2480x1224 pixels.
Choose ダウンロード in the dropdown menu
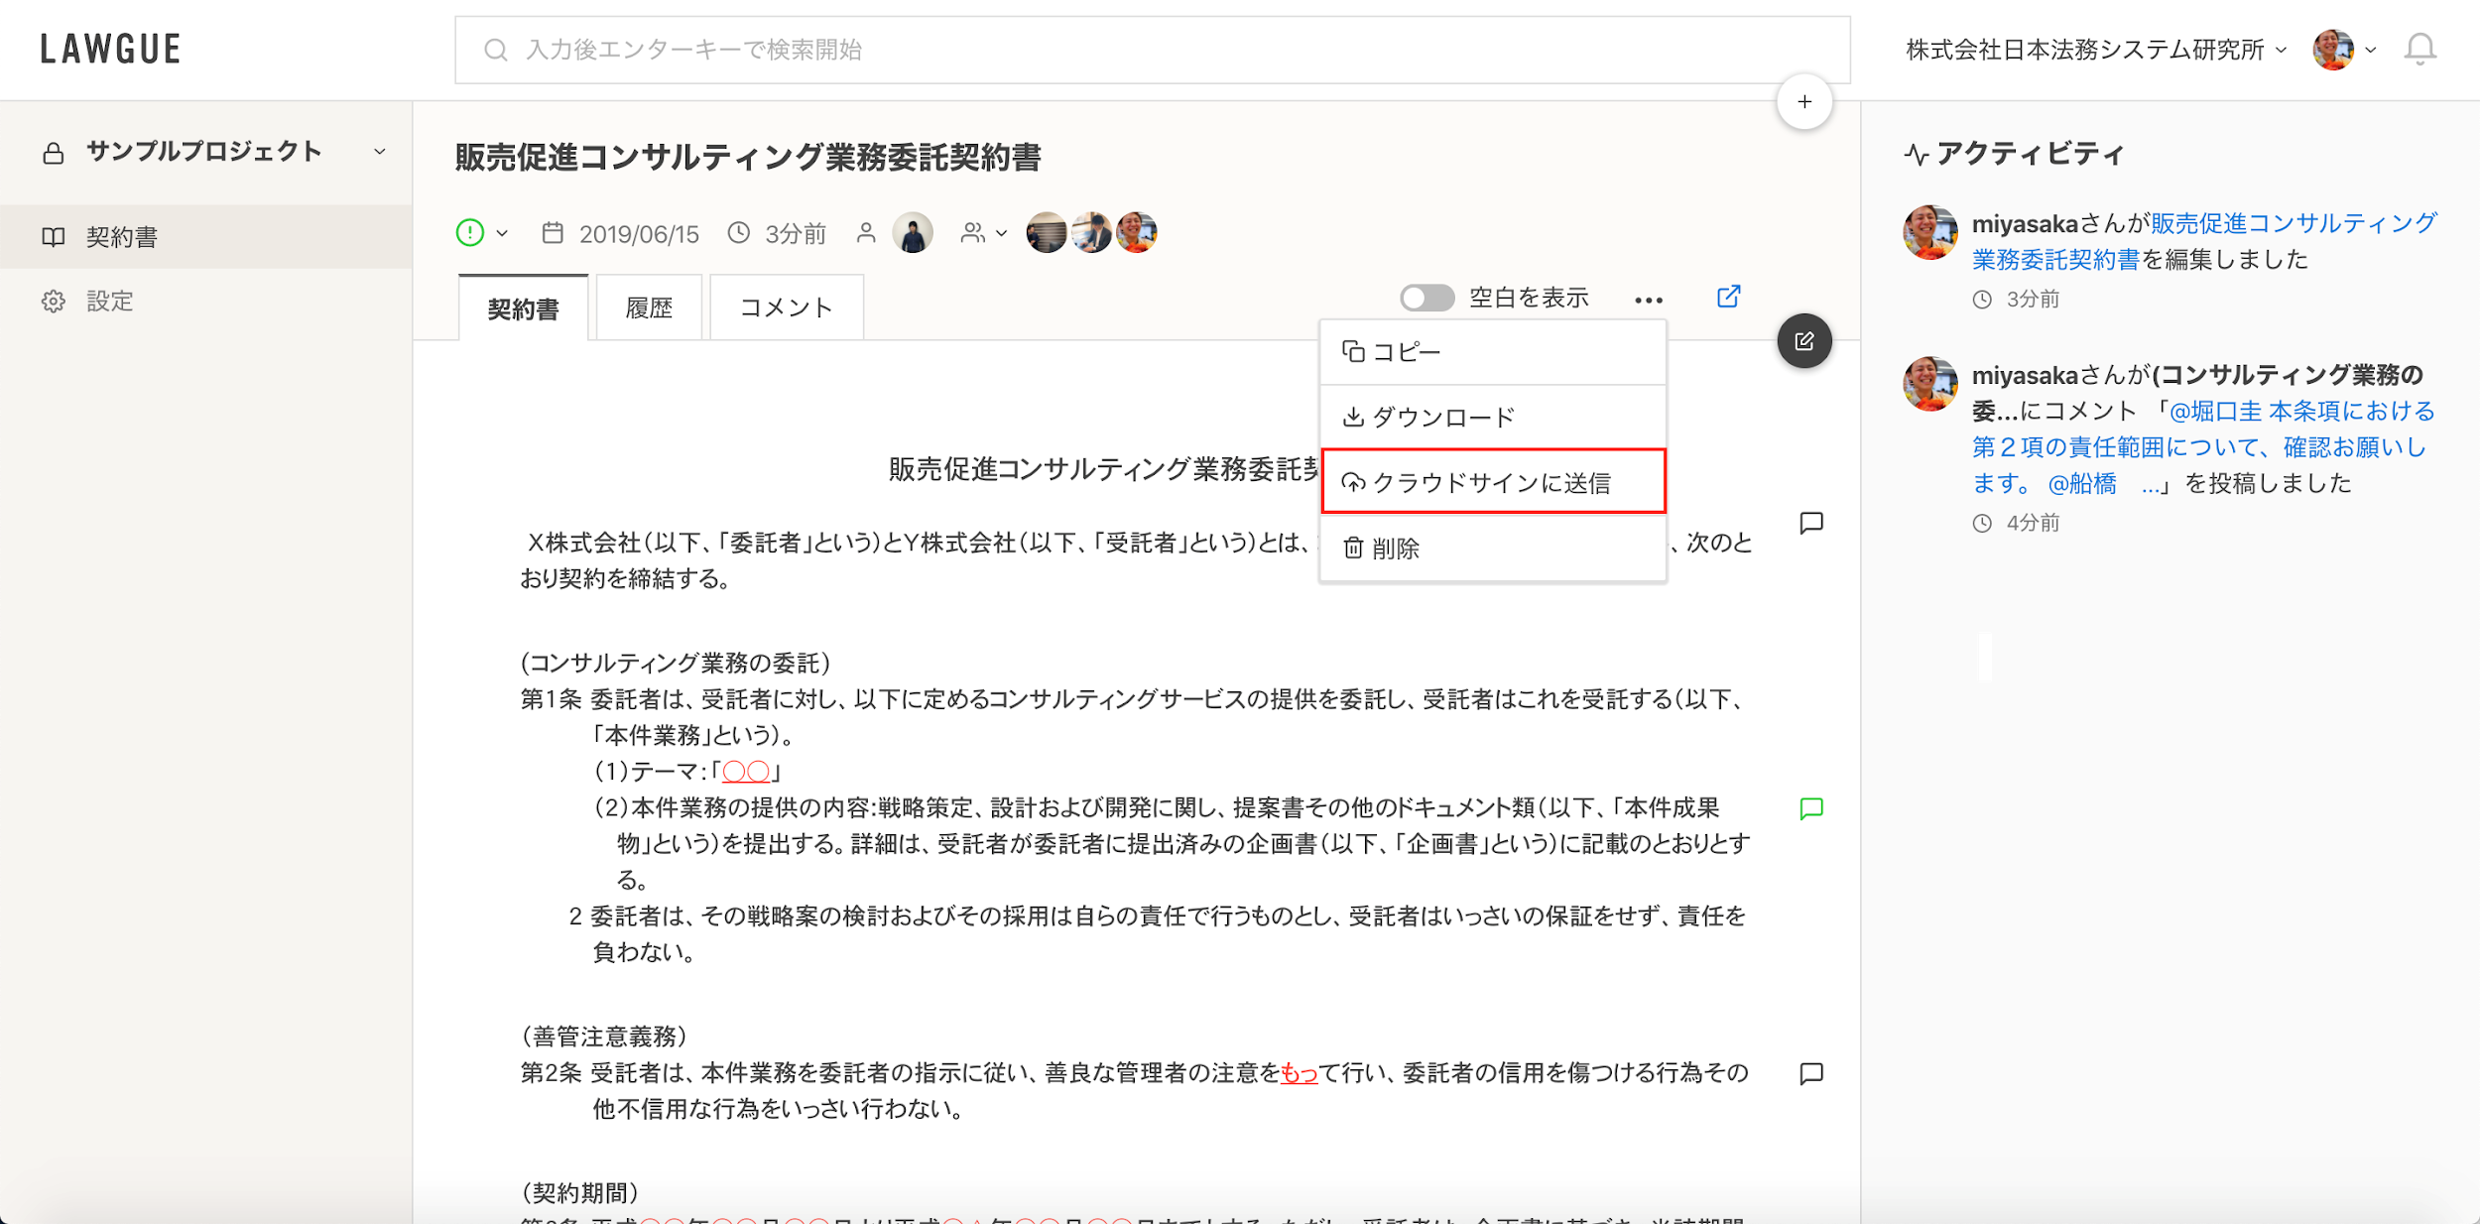[1442, 418]
